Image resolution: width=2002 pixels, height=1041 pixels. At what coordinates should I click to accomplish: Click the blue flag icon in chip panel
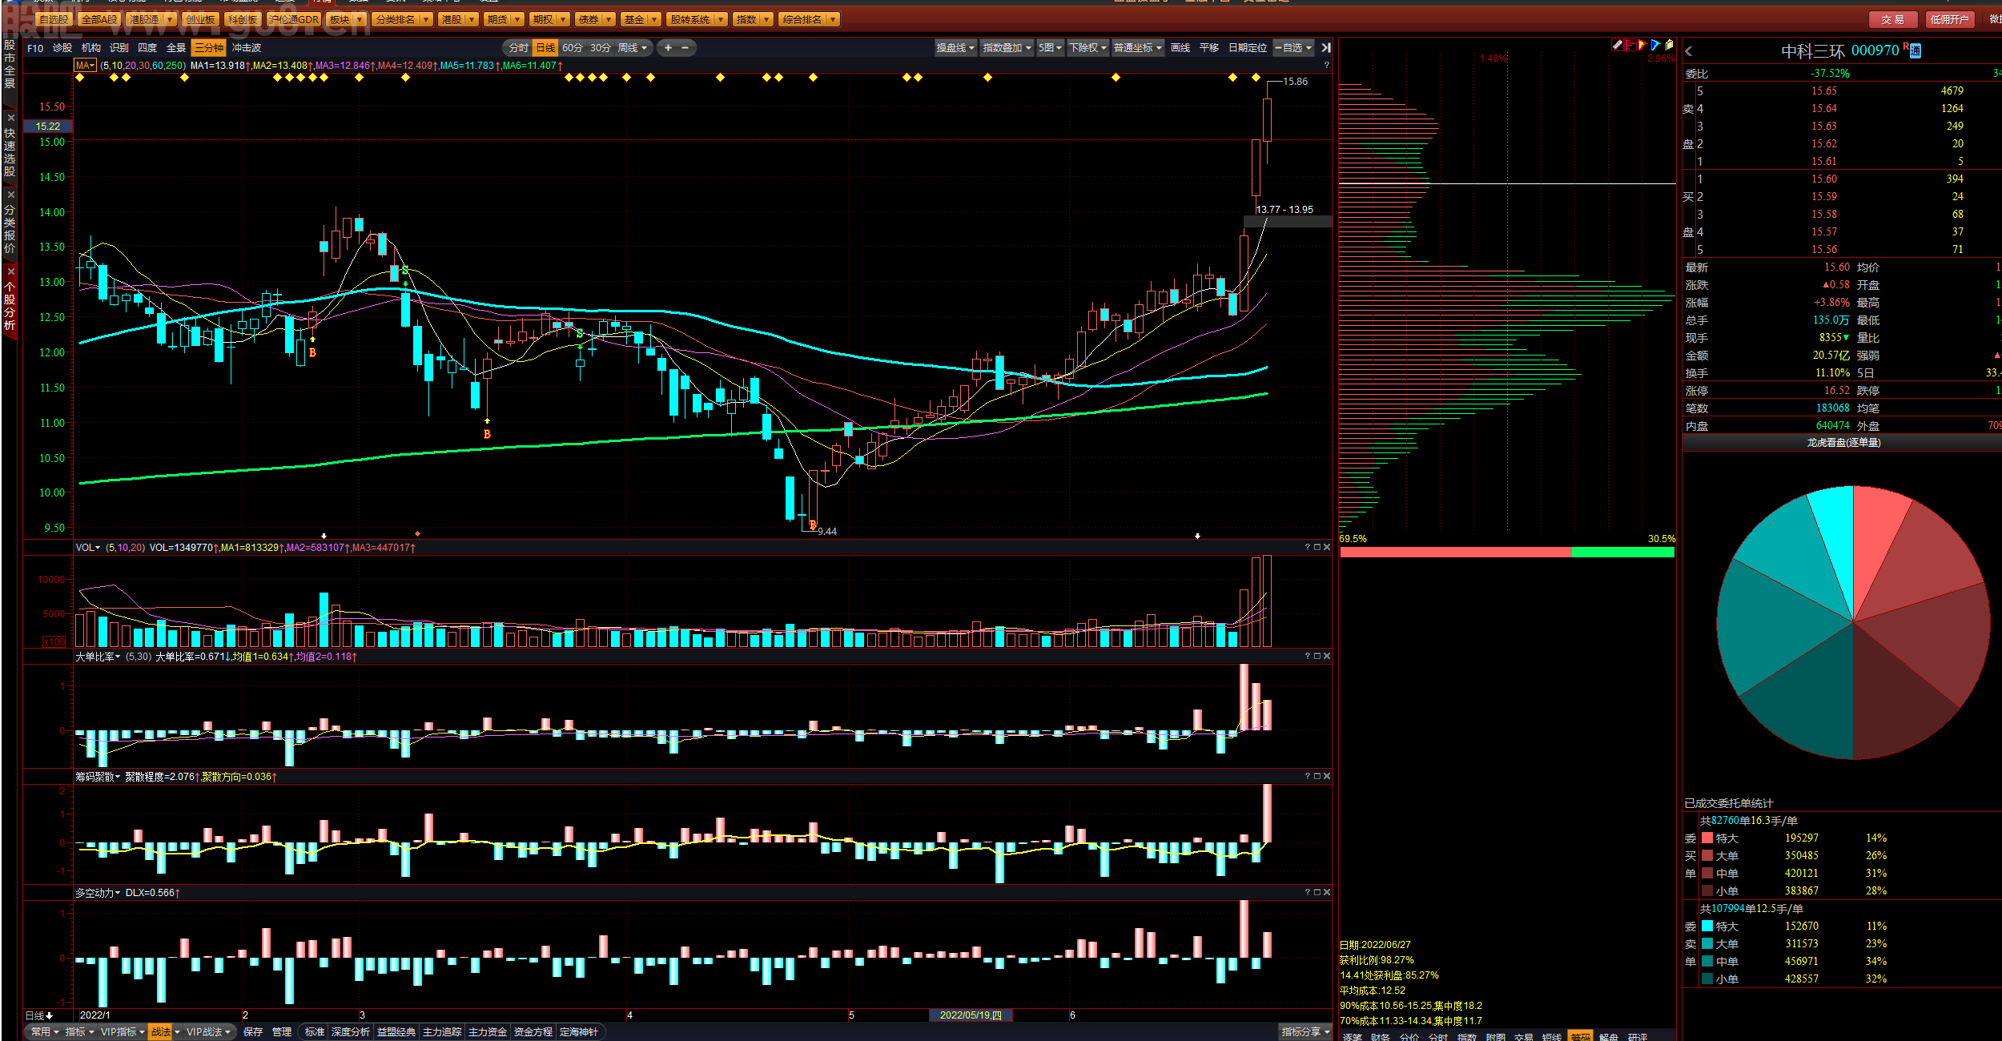point(1655,46)
